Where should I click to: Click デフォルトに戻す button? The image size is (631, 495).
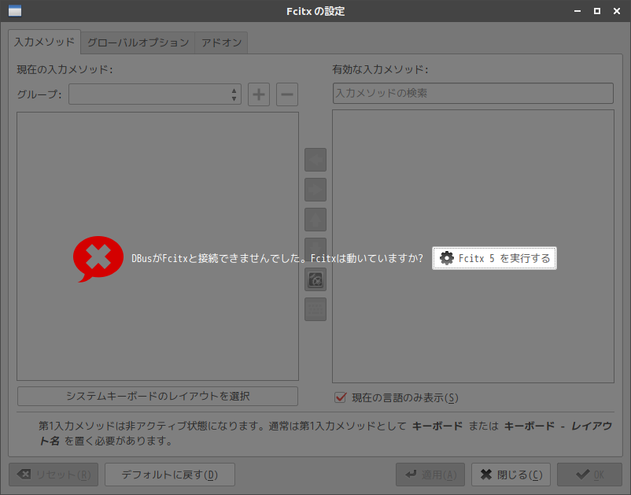(x=170, y=475)
